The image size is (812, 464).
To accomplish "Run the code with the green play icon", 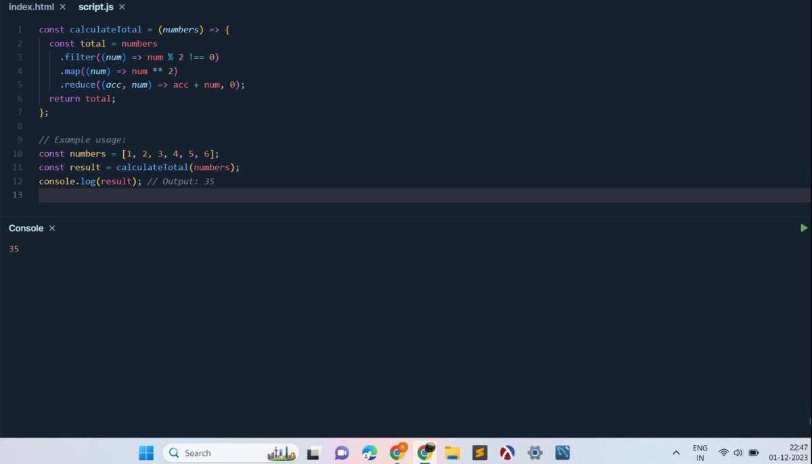I will 803,228.
